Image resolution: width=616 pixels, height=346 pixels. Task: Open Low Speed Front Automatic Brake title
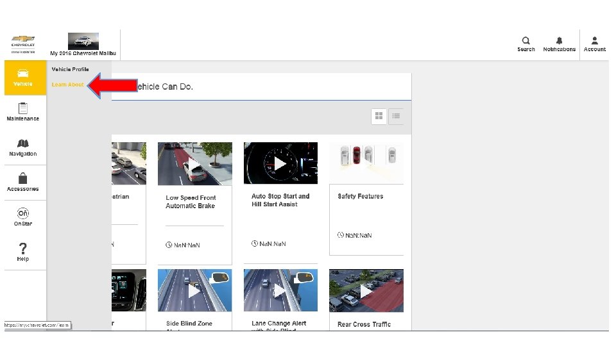191,202
